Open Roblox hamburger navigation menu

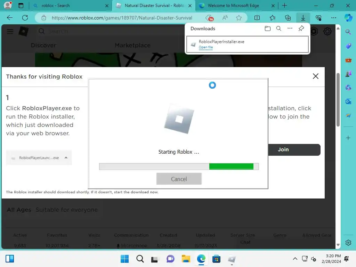pos(10,31)
